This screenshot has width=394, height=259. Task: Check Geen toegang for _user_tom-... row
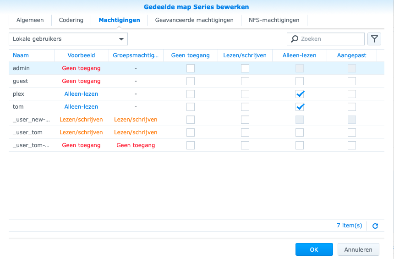point(191,145)
